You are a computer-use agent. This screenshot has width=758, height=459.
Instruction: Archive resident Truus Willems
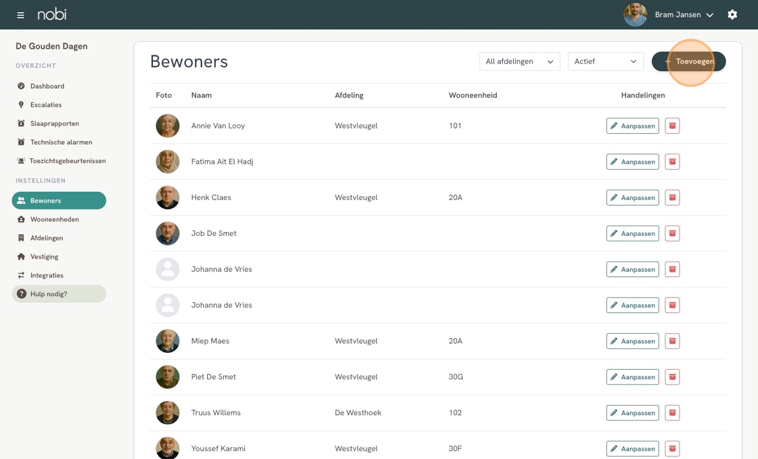coord(672,412)
